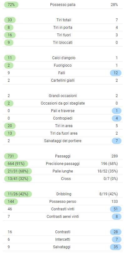The height and width of the screenshot is (257, 124).
Task: Select the 20 Tiri in area badge
Action: coord(10,126)
